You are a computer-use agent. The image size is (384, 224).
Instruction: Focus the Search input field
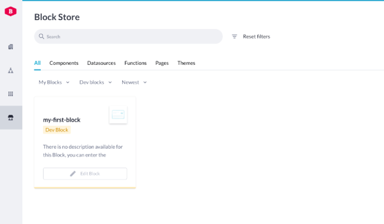(x=128, y=37)
